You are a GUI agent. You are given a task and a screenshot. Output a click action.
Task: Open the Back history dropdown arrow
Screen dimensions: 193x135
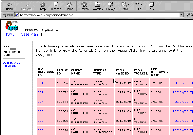(x=18, y=6)
